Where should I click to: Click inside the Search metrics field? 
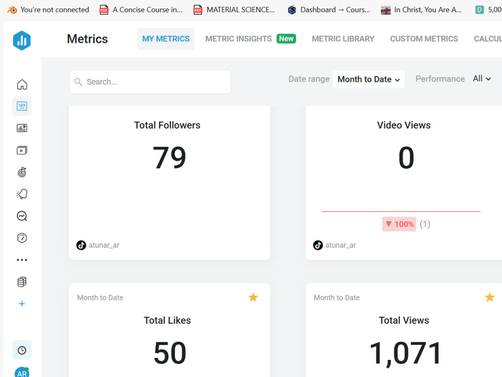[x=150, y=81]
